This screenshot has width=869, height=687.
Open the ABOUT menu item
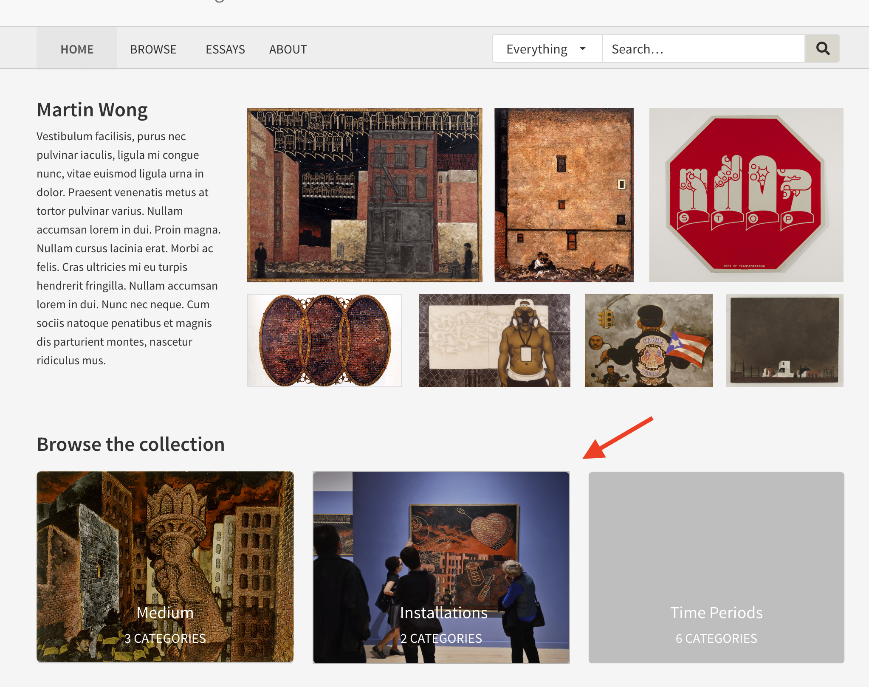[288, 49]
